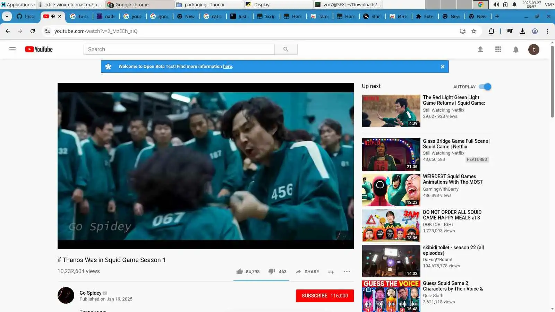Screen dimensions: 555x312
Task: Click the Still Watching Netflix channel, 29,627,923 views
Action: click(444, 110)
